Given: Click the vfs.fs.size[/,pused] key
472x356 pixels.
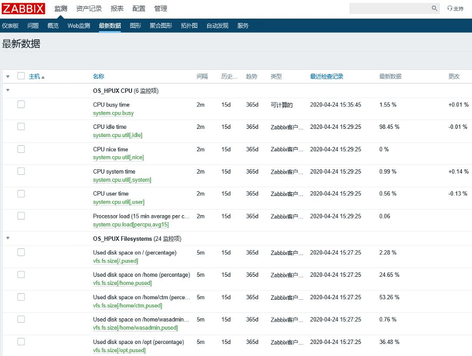Looking at the screenshot, I should point(116,261).
